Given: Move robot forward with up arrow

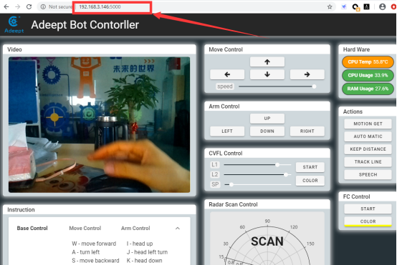Looking at the screenshot, I should point(267,62).
